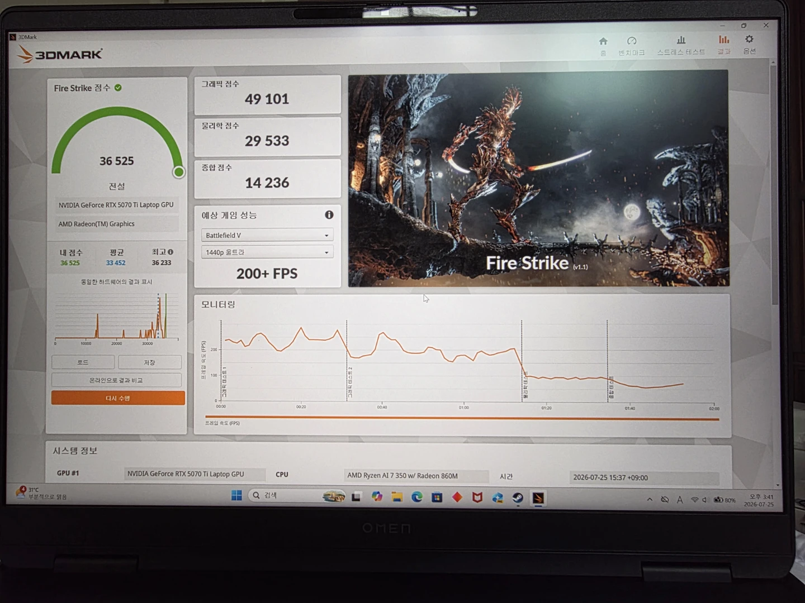Screen dimensions: 805x603
Task: Click AMD Radeon(TM) Graphics text
Action: (97, 224)
